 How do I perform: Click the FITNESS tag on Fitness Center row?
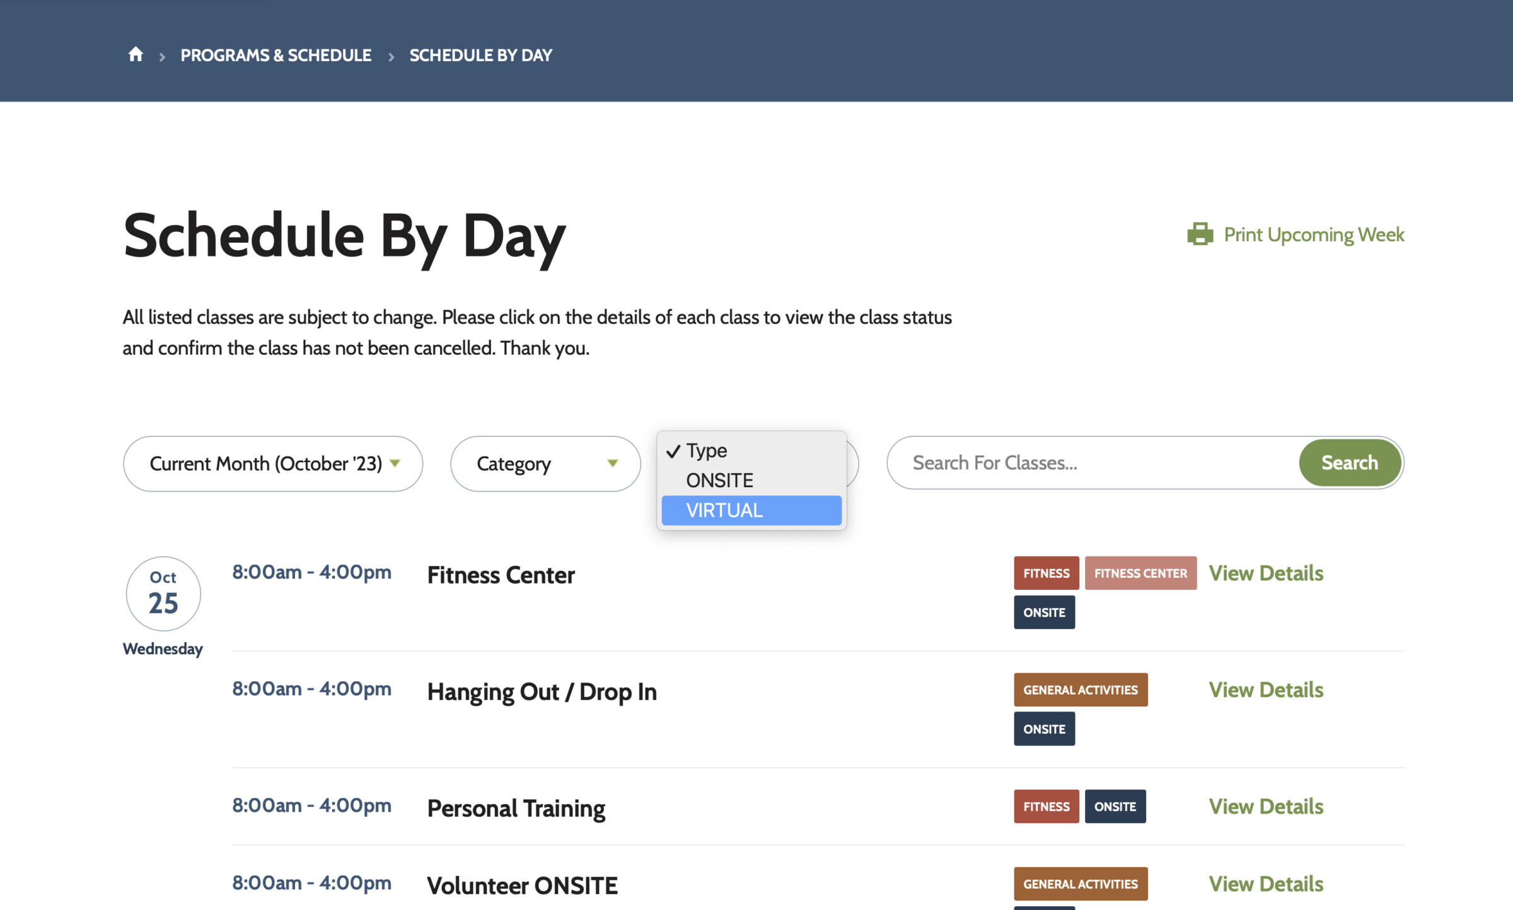click(1046, 573)
